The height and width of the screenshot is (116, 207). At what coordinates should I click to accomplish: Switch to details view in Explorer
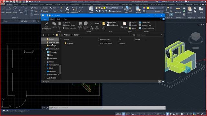tap(159, 82)
